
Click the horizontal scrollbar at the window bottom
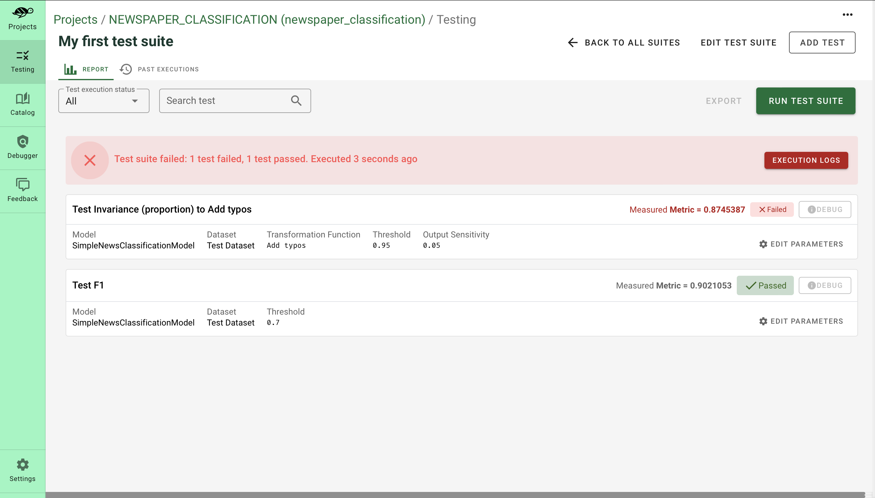pyautogui.click(x=455, y=495)
